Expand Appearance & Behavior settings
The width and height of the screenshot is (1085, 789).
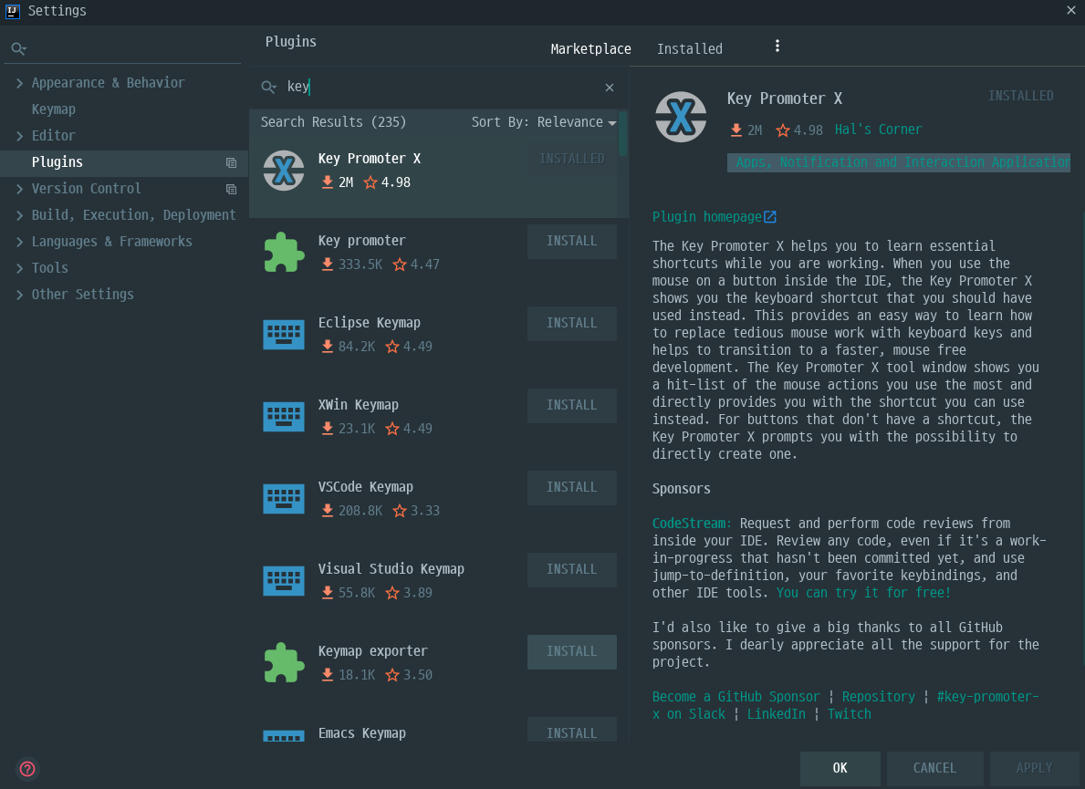click(x=19, y=83)
